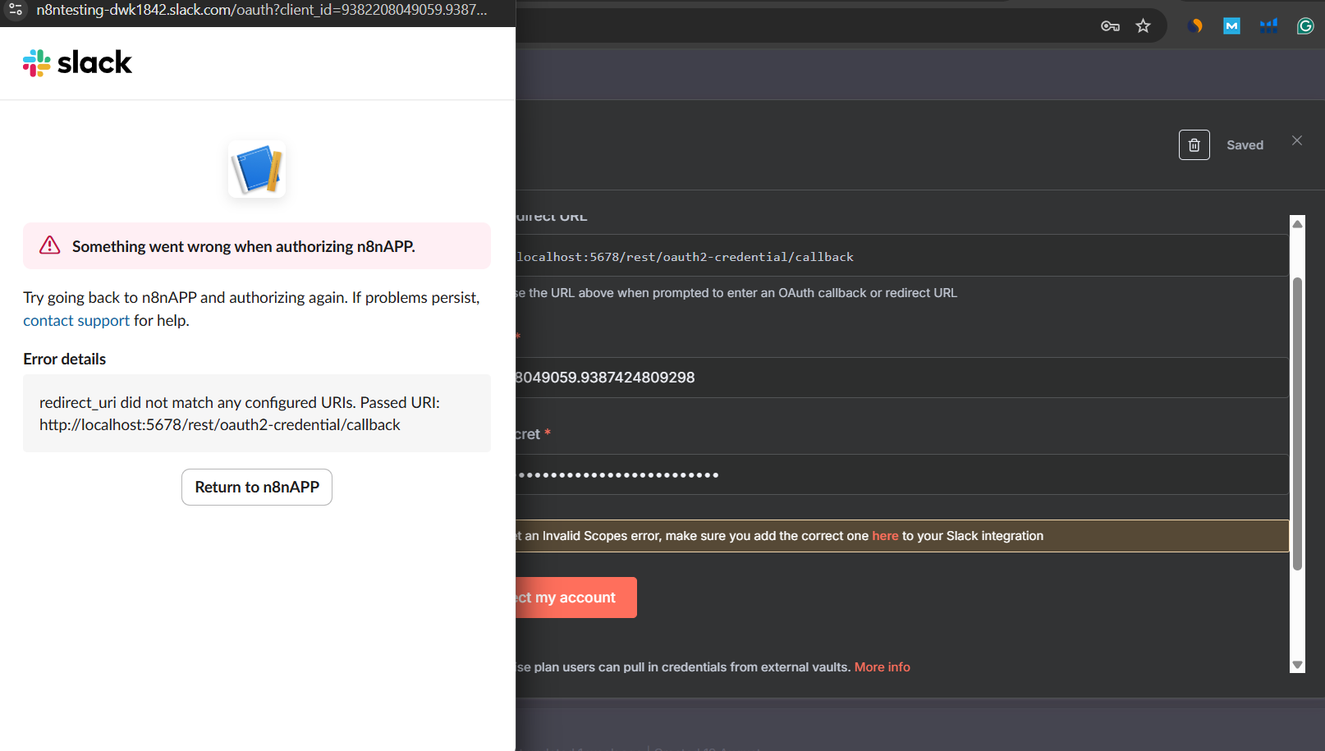
Task: Open the Grammarly extension icon
Action: (1305, 26)
